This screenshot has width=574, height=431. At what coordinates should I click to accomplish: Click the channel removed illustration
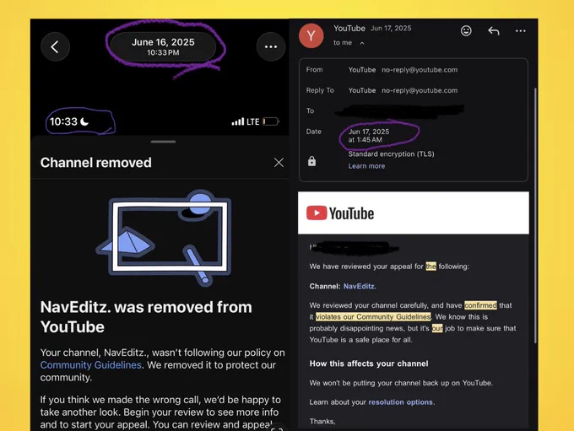click(x=163, y=238)
